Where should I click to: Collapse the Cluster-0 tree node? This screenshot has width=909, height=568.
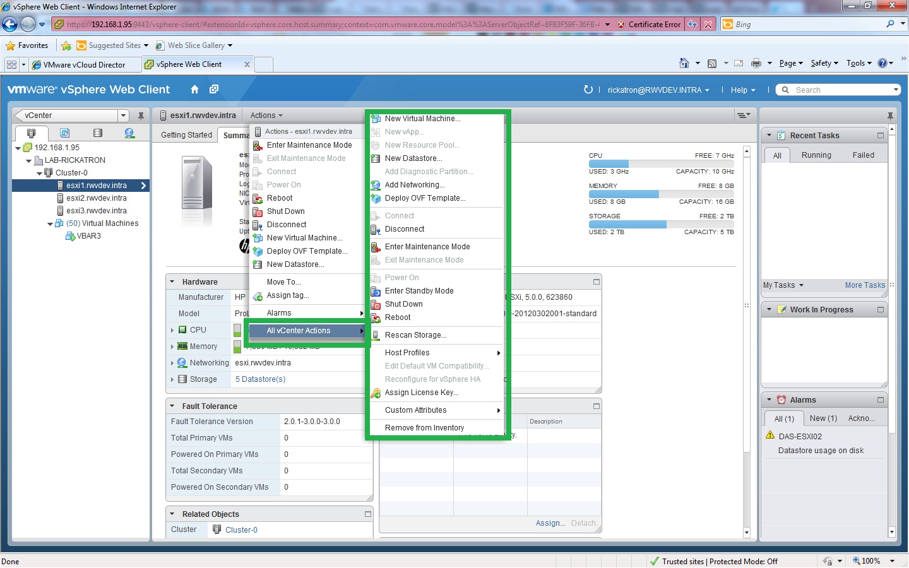pos(39,172)
